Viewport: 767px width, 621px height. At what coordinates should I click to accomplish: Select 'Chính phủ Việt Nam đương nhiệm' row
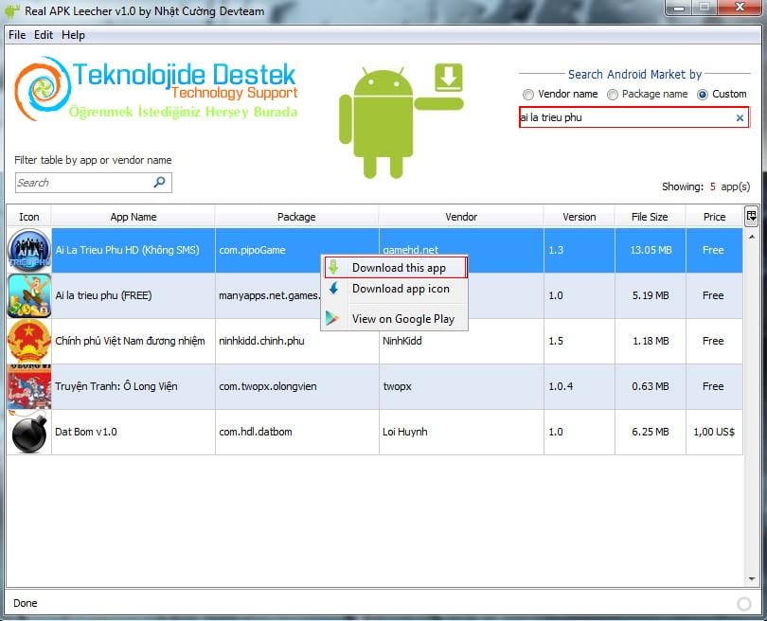click(x=375, y=342)
